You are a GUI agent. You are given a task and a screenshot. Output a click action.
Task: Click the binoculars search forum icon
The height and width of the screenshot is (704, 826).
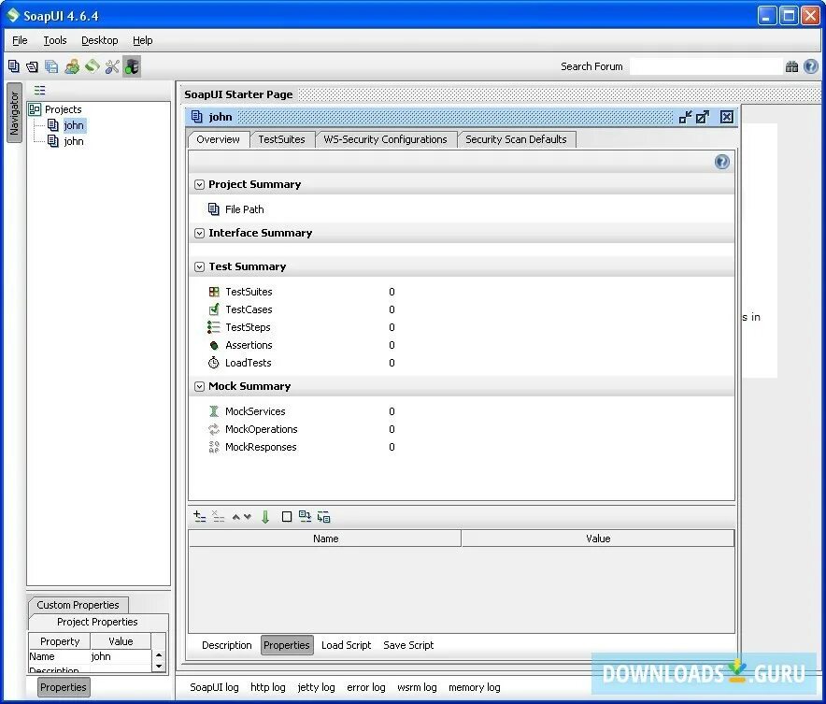click(791, 66)
